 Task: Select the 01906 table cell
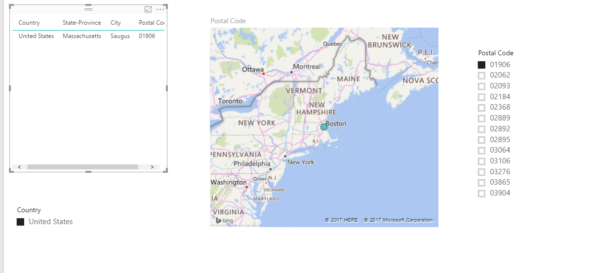[x=147, y=36]
